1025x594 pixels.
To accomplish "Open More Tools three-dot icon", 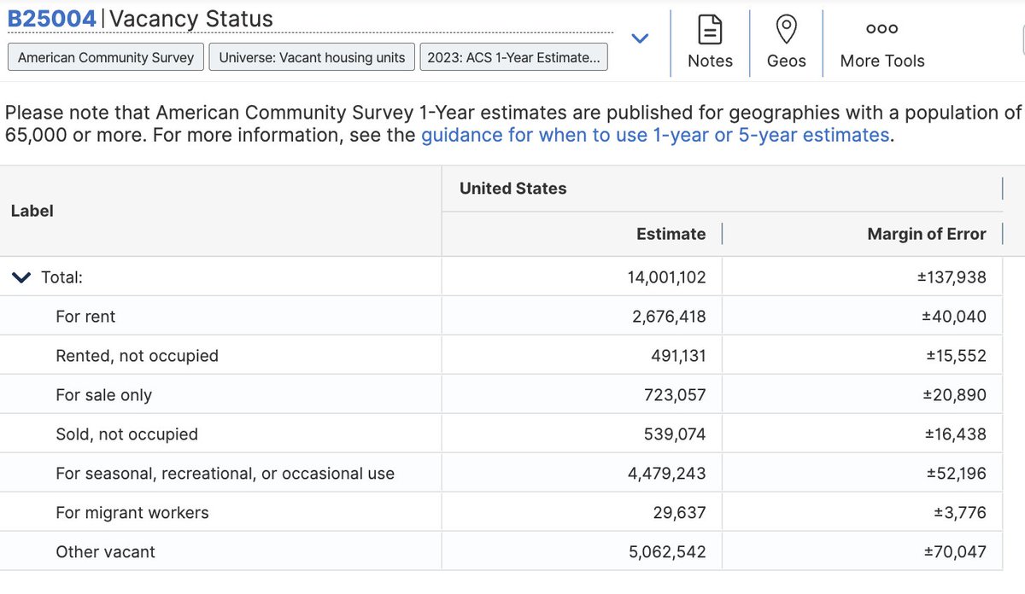I will click(x=881, y=29).
